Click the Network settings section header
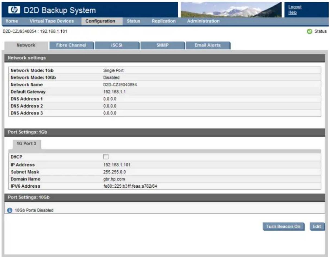The width and height of the screenshot is (329, 257). pos(164,58)
